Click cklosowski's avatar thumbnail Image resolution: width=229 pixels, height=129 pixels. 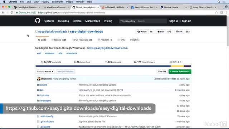coord(39,79)
